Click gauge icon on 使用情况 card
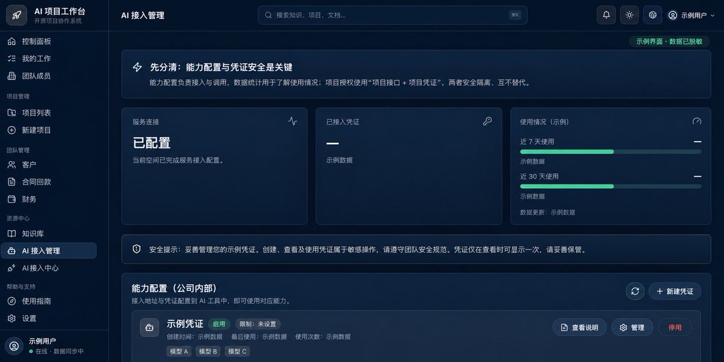 pos(697,121)
